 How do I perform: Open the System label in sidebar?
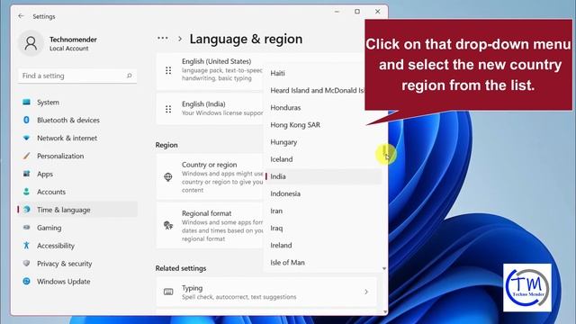click(x=48, y=102)
